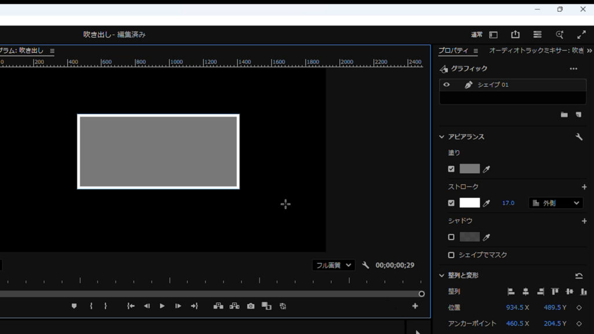
Task: Hide the シェイプ 01 layer
Action: [x=446, y=85]
